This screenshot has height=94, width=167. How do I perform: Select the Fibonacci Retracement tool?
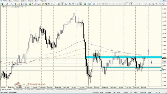[x=153, y=4]
